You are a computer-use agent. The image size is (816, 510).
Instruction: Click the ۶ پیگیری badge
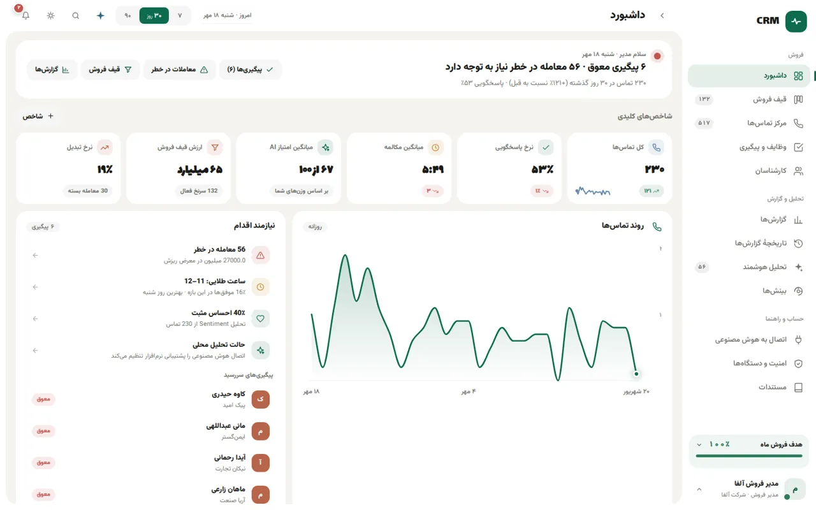(43, 226)
